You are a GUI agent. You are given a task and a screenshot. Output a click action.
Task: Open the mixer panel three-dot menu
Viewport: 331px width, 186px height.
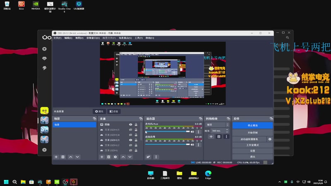point(156,157)
